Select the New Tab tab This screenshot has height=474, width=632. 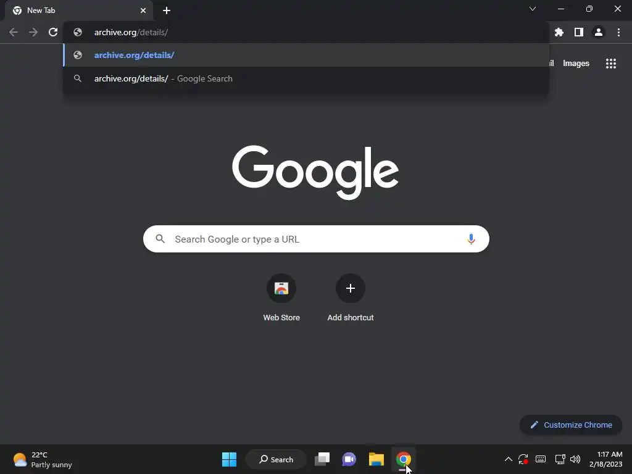[x=78, y=10]
